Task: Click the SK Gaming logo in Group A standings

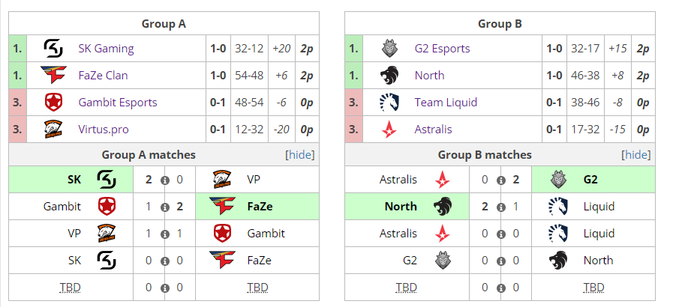Action: coord(53,48)
